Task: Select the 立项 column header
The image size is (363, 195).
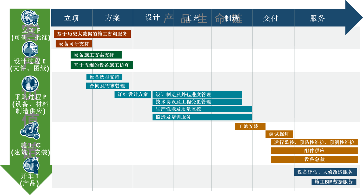Action: pyautogui.click(x=71, y=18)
